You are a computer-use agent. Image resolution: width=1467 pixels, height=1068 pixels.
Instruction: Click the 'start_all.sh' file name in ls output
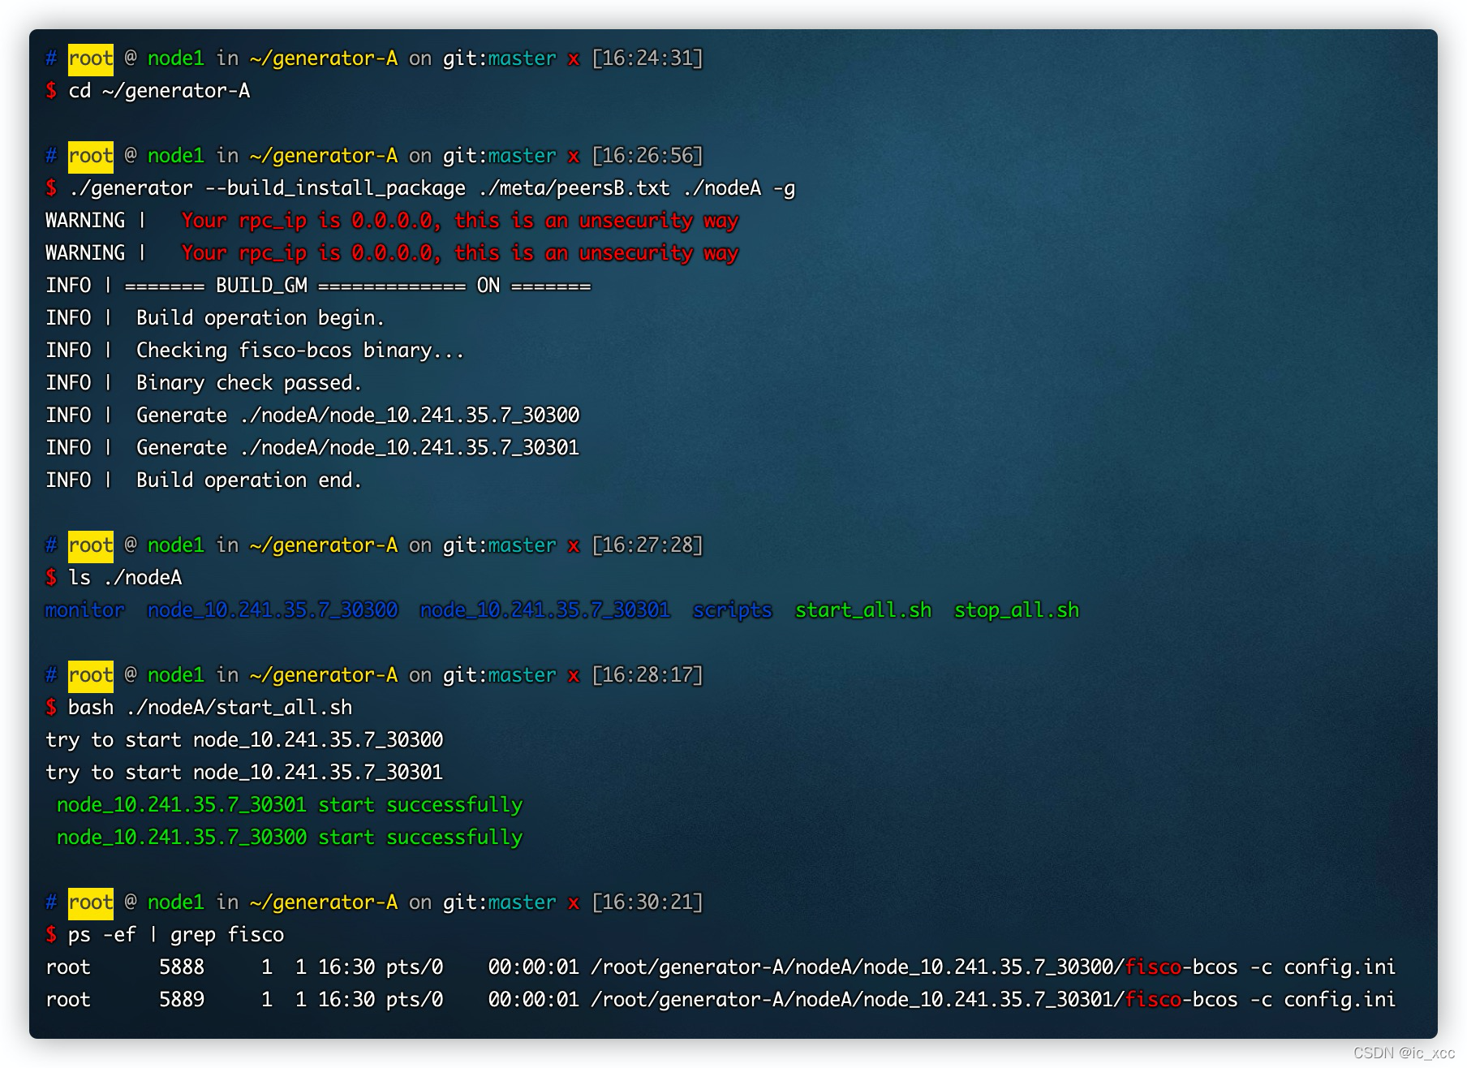863,610
